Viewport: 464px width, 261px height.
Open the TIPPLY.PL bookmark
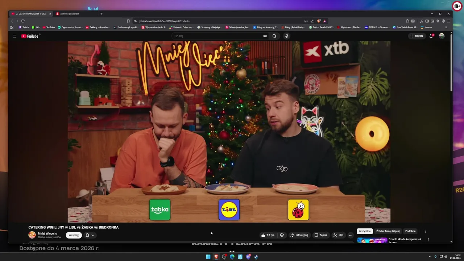[x=377, y=27]
